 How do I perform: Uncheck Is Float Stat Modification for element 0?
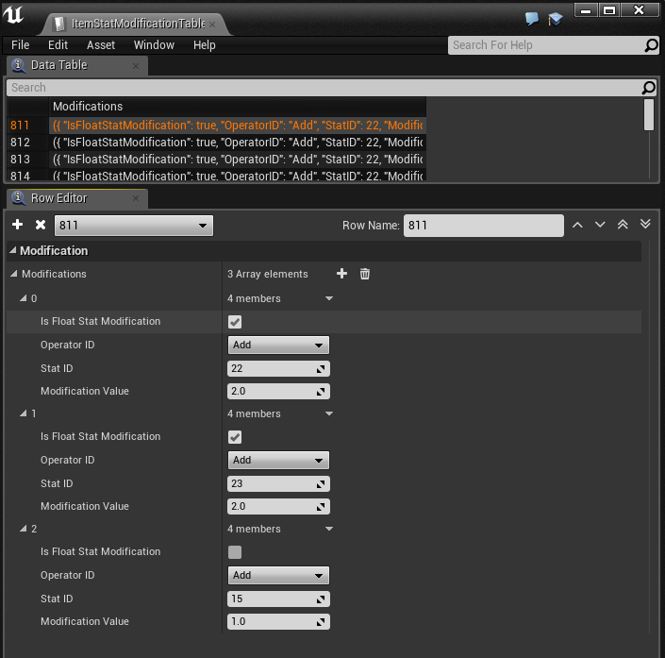[235, 322]
